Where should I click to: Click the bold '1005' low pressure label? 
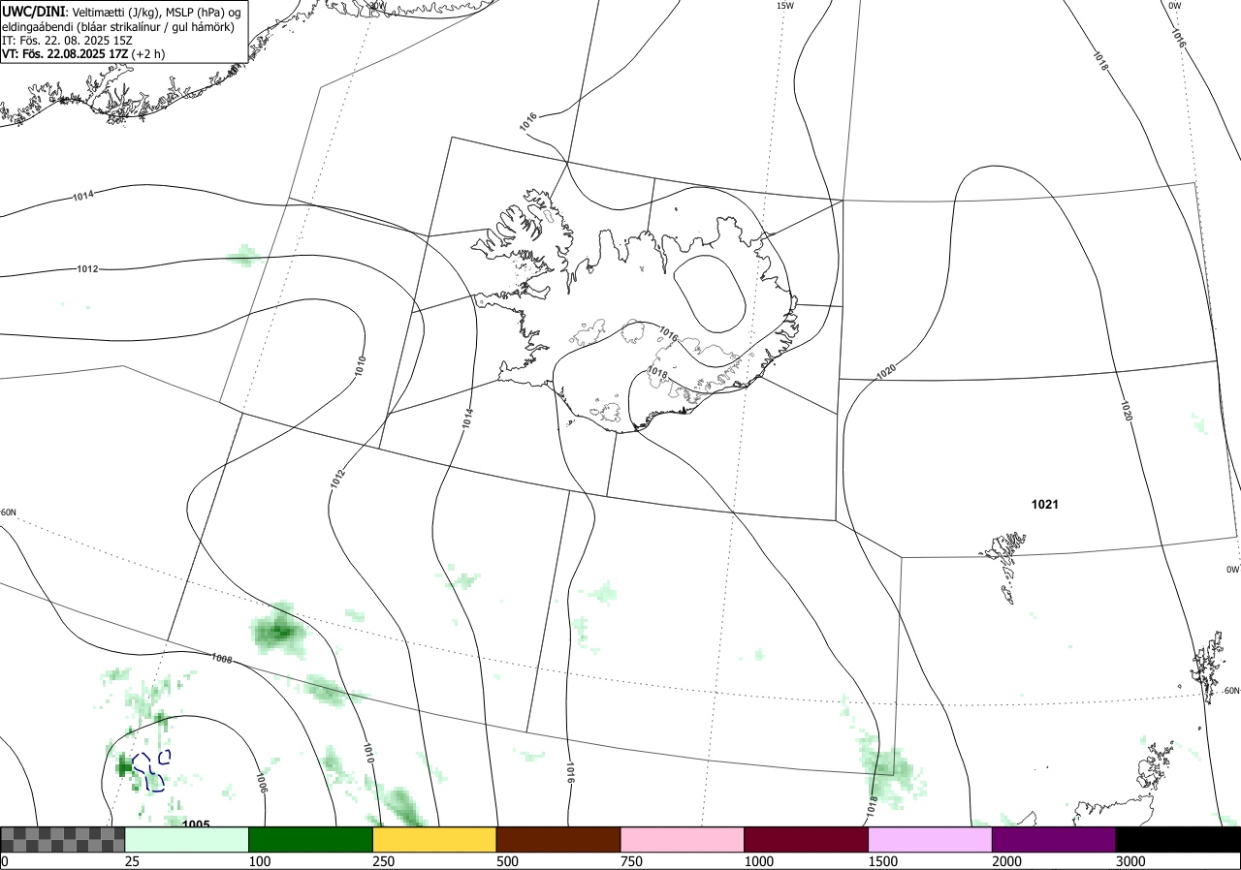[196, 824]
